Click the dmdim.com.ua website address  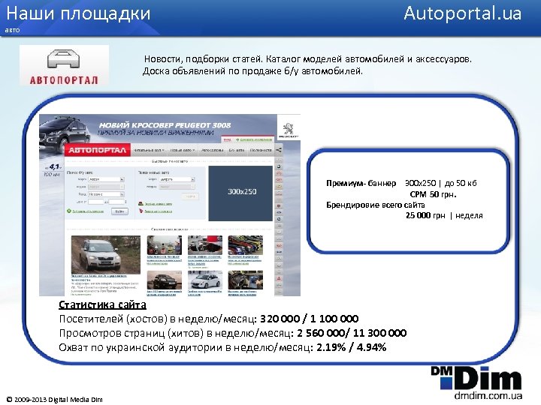click(x=488, y=395)
